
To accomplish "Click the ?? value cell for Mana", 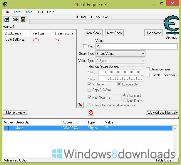I will [x=107, y=128].
